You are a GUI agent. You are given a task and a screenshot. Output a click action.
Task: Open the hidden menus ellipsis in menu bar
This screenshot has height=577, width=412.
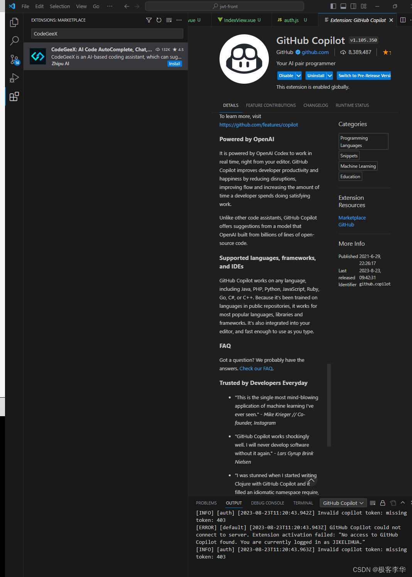coord(110,6)
